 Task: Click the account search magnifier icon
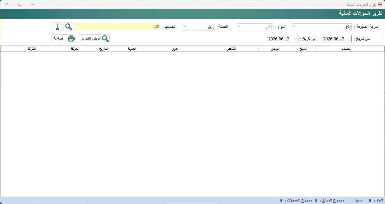coord(68,27)
